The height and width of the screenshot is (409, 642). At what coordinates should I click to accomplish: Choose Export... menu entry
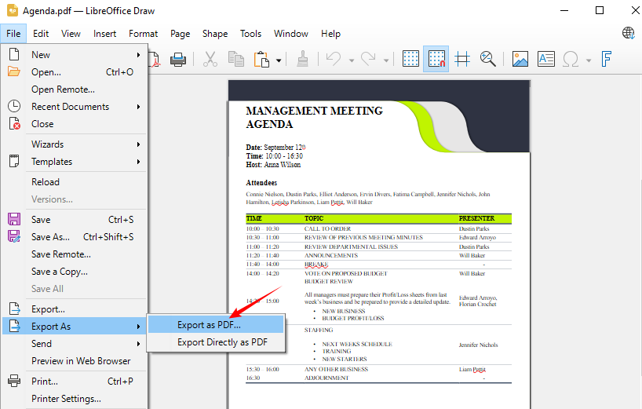click(74, 309)
